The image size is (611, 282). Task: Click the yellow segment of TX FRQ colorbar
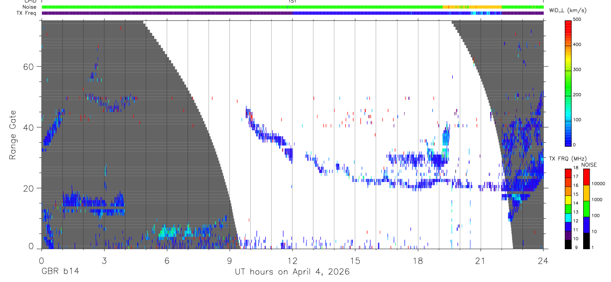(568, 200)
